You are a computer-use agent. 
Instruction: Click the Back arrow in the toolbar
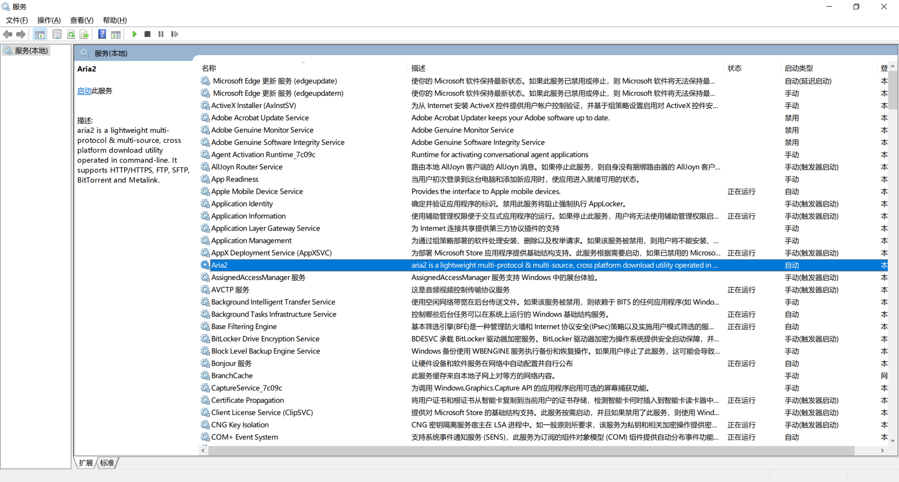[7, 34]
